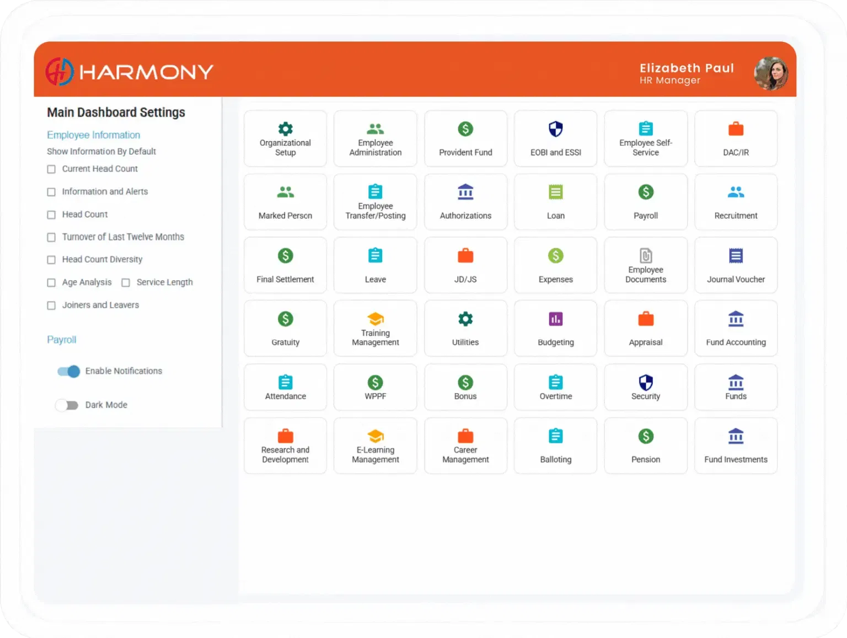Open the Fund Accounting tile
The width and height of the screenshot is (847, 638).
pyautogui.click(x=736, y=329)
